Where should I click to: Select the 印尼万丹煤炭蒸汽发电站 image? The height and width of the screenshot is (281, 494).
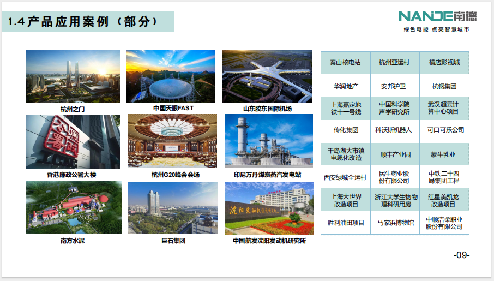point(269,141)
